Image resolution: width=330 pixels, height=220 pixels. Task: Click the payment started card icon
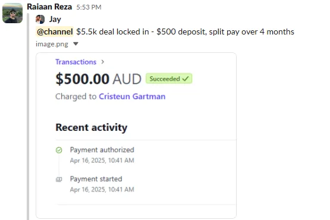tap(59, 180)
